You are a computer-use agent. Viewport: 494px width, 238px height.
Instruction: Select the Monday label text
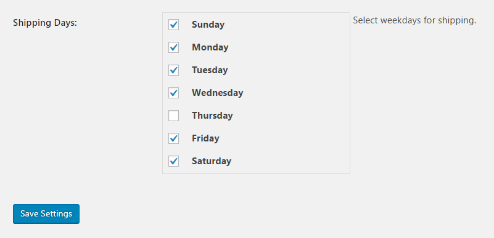tap(210, 47)
